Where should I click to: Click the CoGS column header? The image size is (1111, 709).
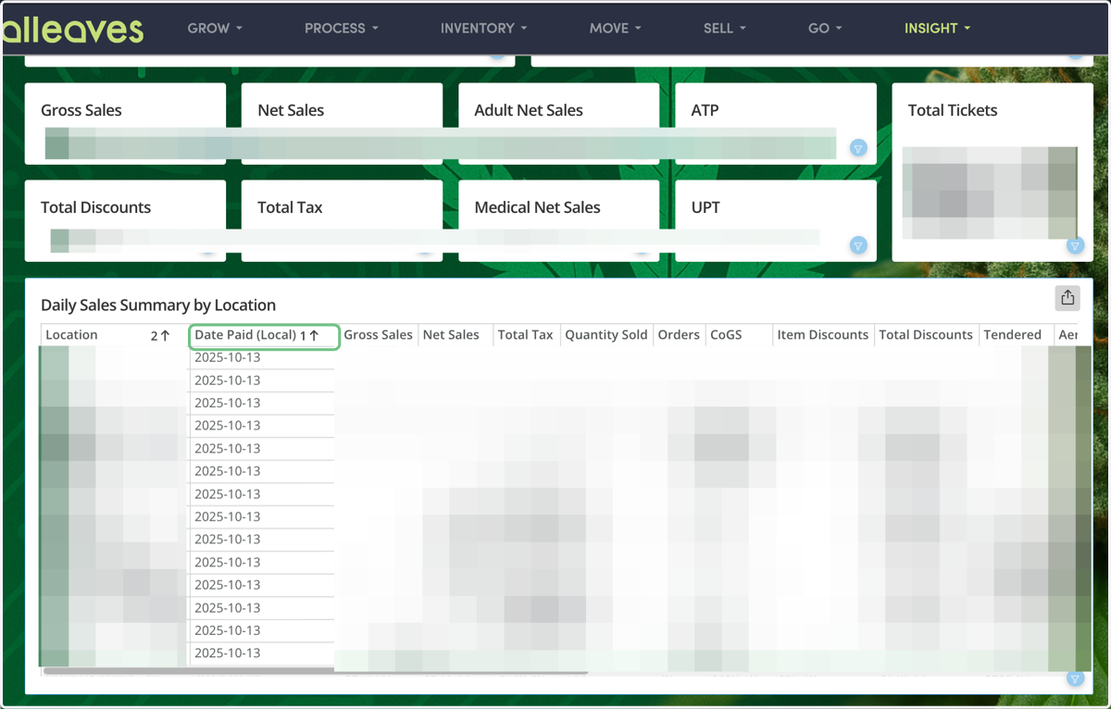coord(739,335)
